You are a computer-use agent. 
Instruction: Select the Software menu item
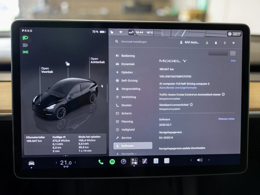[x=133, y=146]
